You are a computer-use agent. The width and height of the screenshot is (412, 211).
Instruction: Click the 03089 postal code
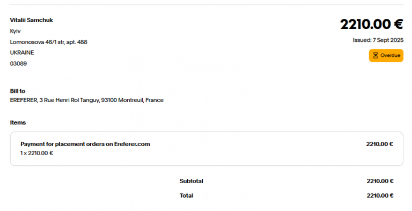pos(18,63)
